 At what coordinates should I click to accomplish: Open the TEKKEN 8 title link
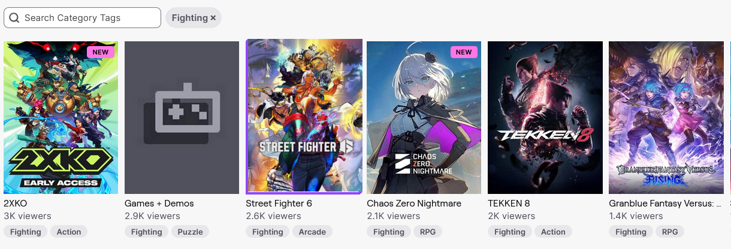click(509, 204)
